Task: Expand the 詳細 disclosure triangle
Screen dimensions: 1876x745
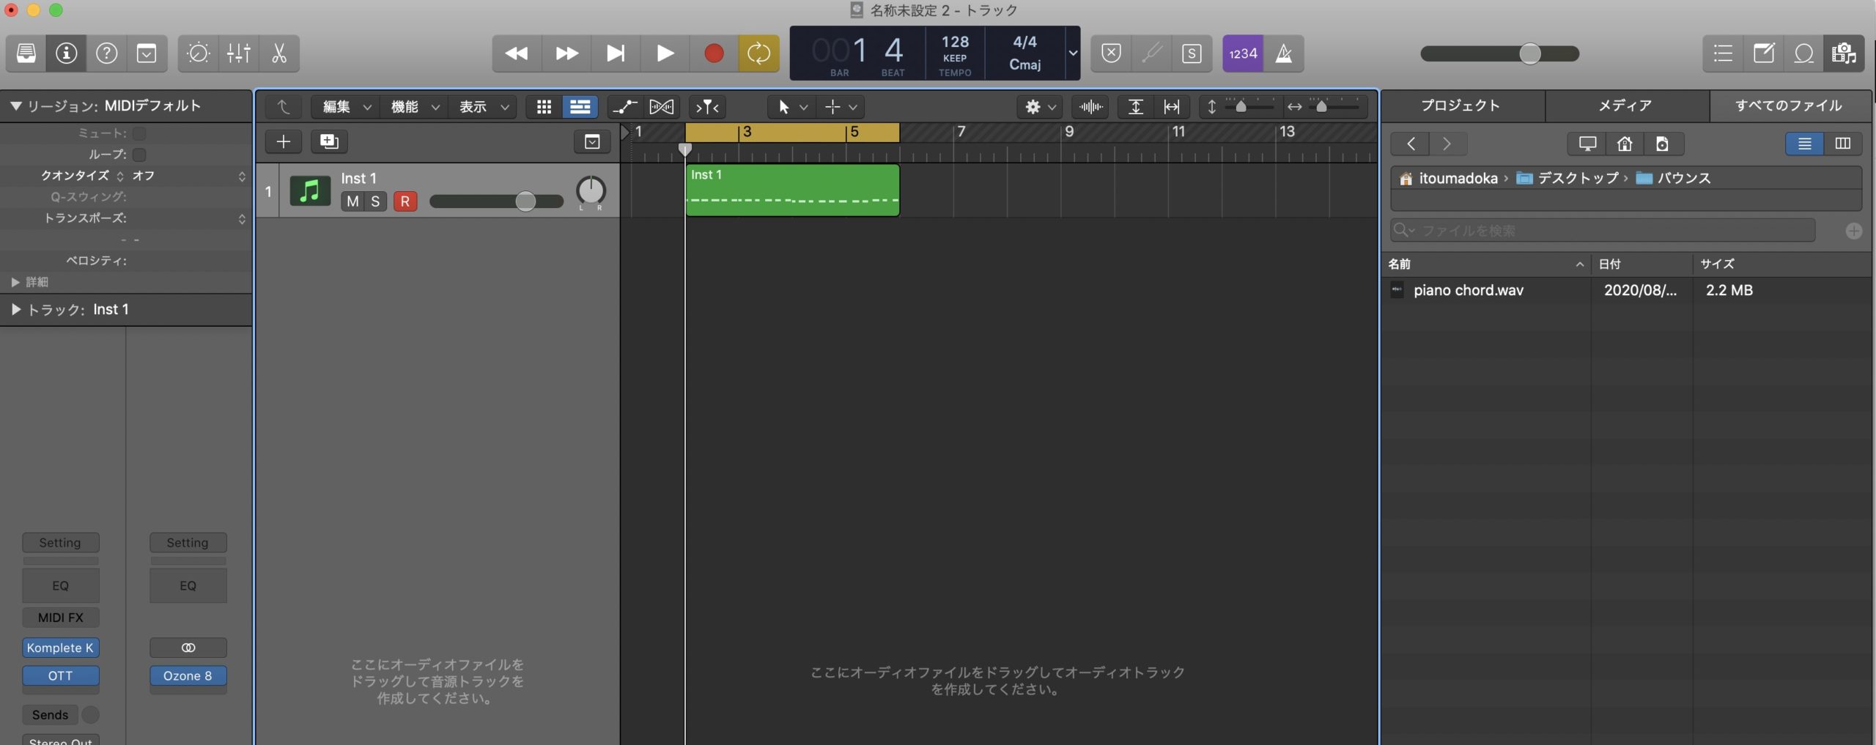Action: pos(15,282)
